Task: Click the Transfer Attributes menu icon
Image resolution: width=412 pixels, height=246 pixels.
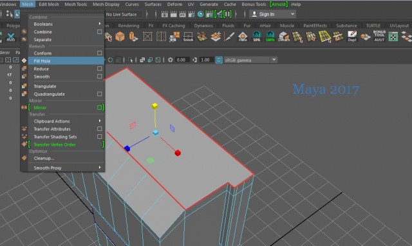Action: [x=24, y=128]
